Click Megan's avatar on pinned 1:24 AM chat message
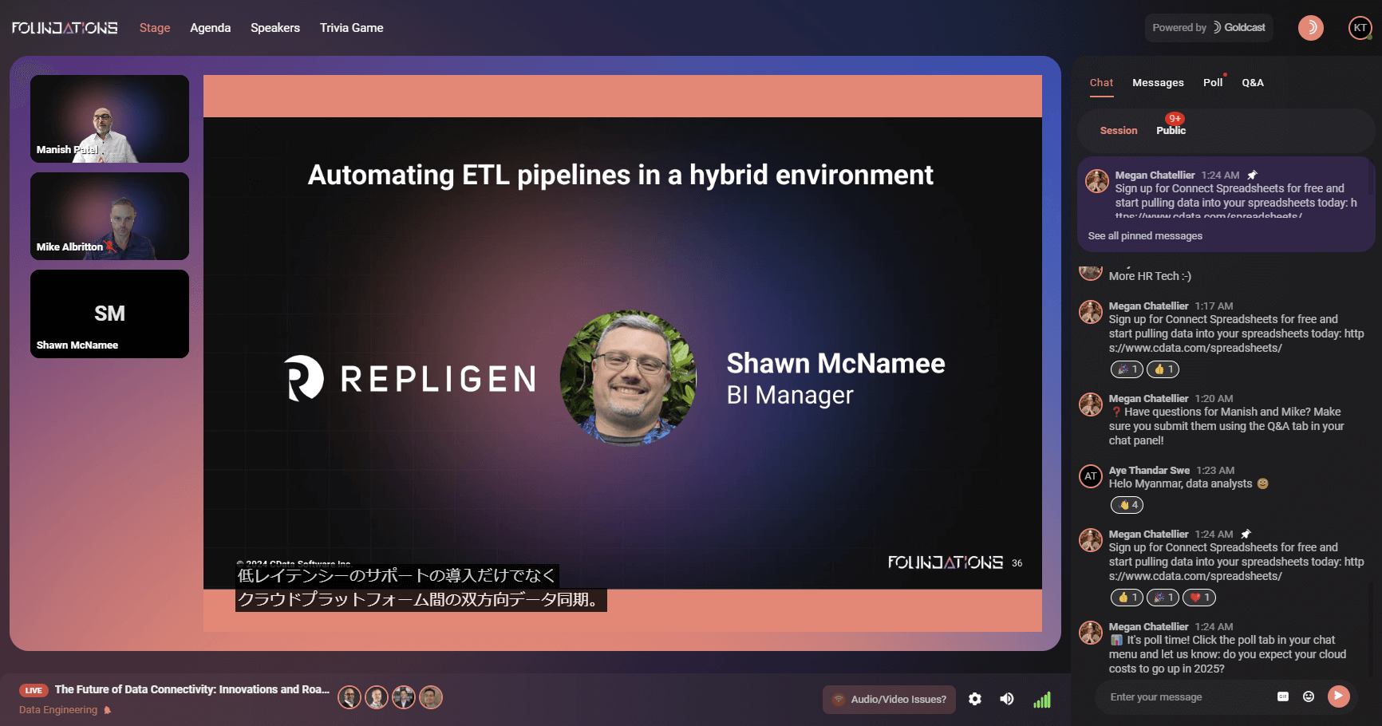 coord(1091,540)
